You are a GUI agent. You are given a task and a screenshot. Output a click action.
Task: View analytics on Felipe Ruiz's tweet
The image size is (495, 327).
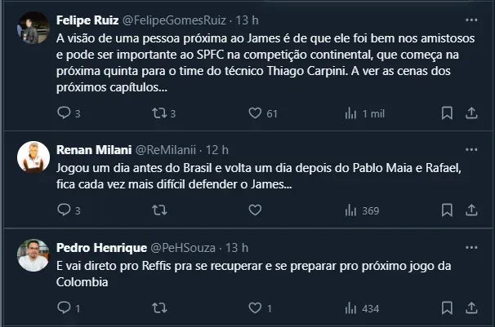350,113
